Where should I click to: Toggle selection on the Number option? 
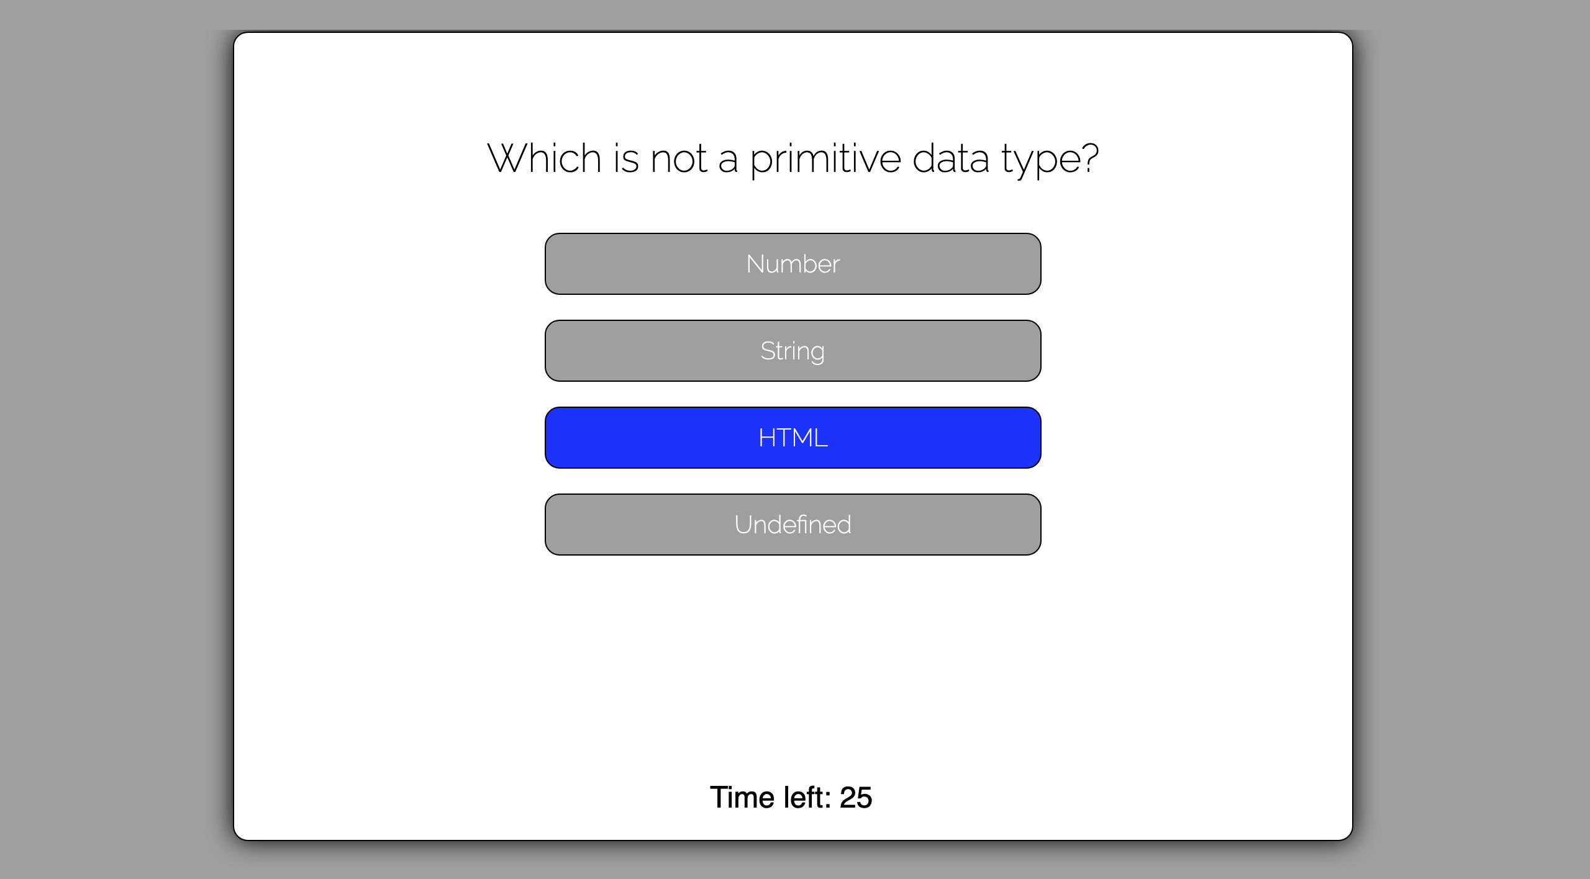click(793, 264)
